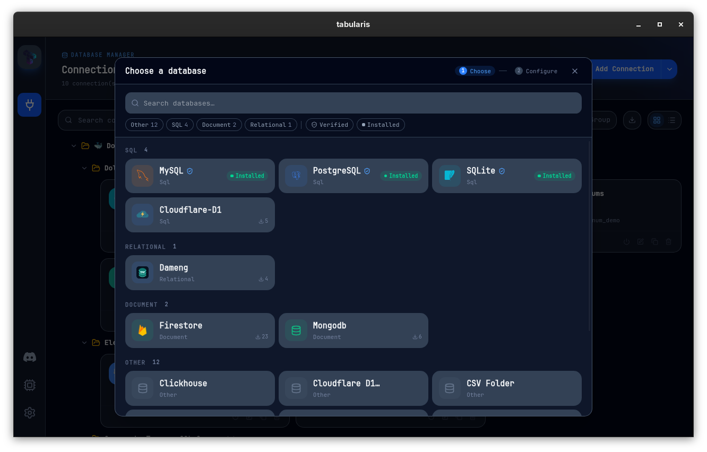The image size is (707, 452).
Task: Filter by Document 2 category
Action: pos(219,125)
